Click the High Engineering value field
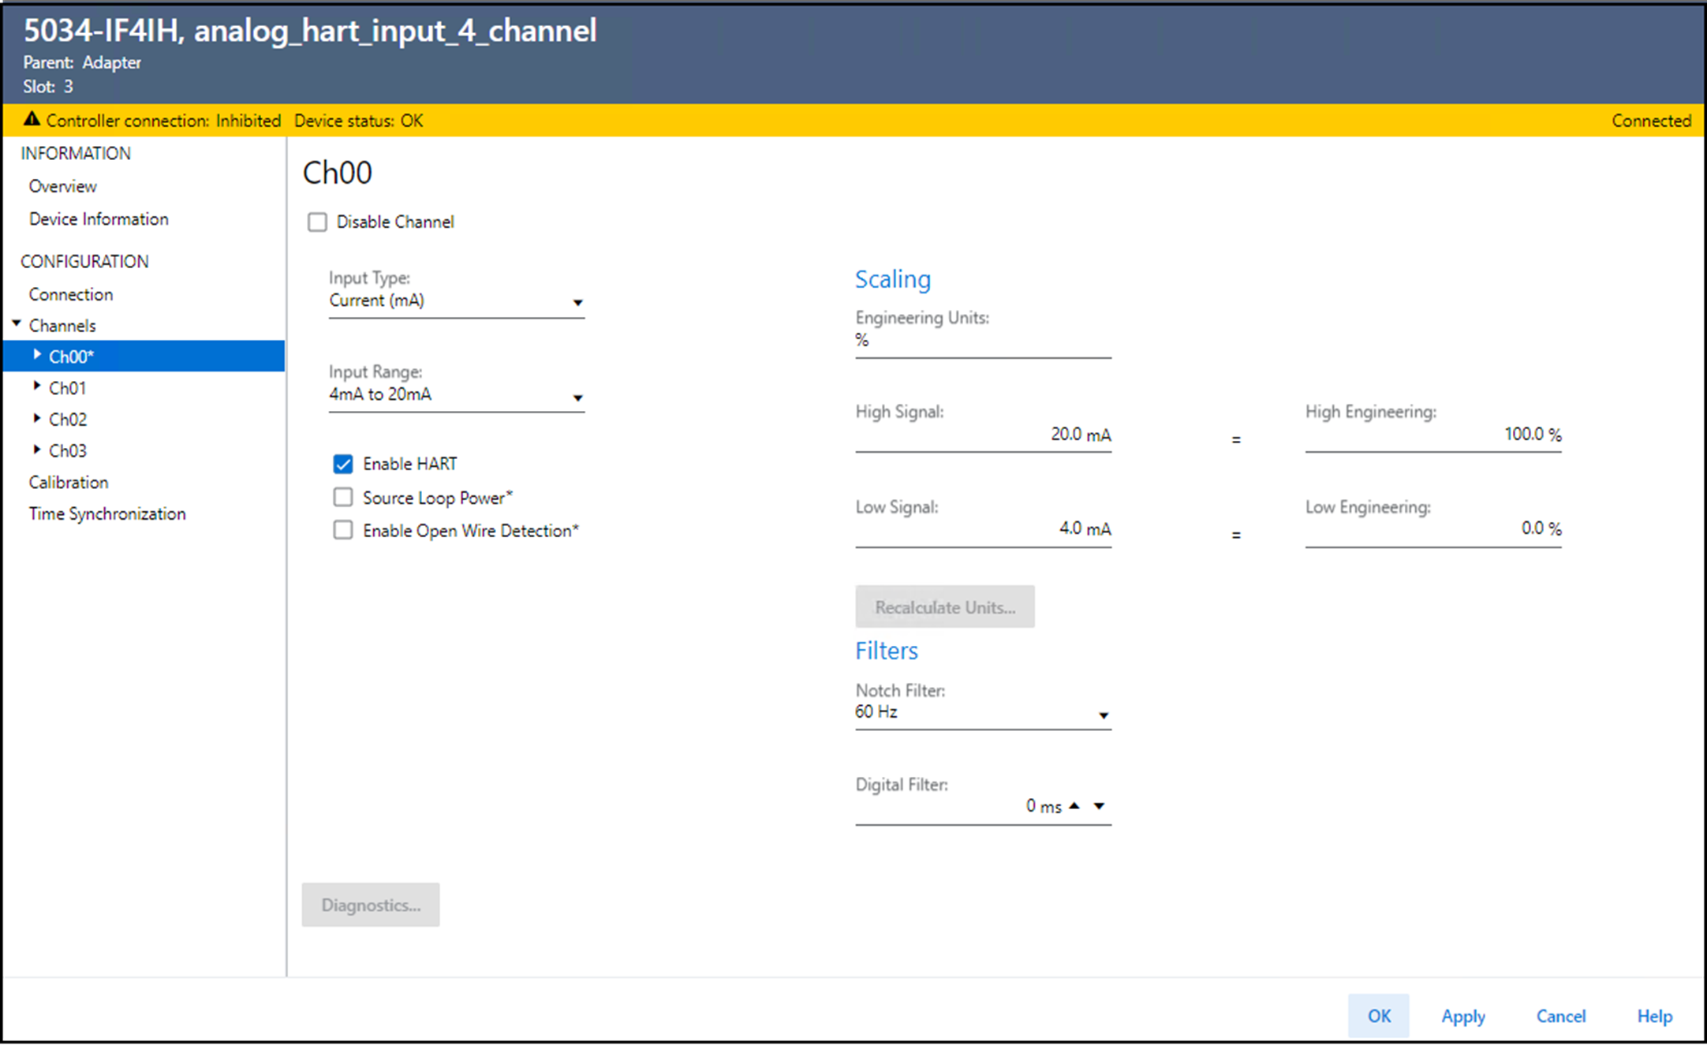 tap(1432, 435)
